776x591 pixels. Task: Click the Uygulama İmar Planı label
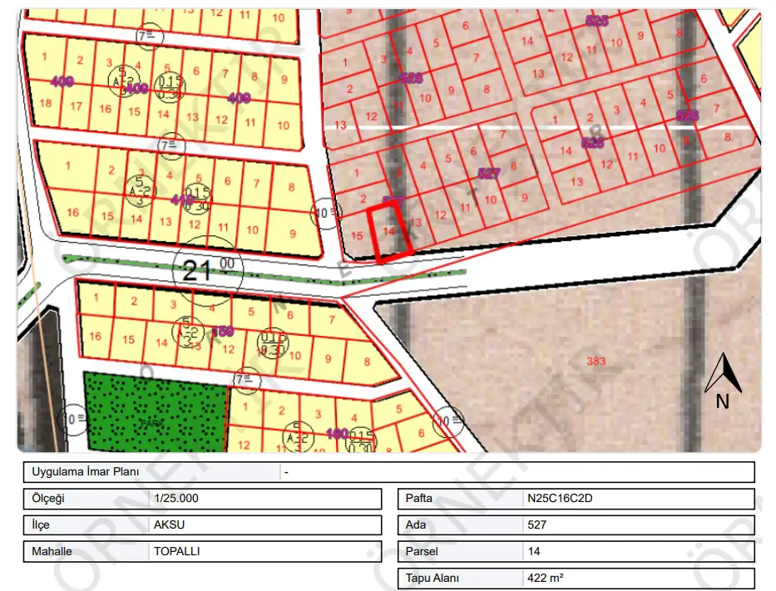(x=85, y=472)
